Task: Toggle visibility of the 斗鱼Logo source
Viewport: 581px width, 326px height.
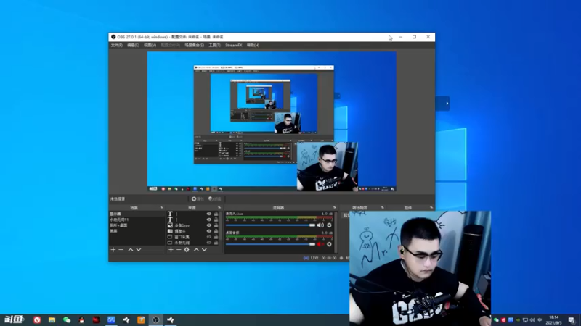Action: pos(209,225)
